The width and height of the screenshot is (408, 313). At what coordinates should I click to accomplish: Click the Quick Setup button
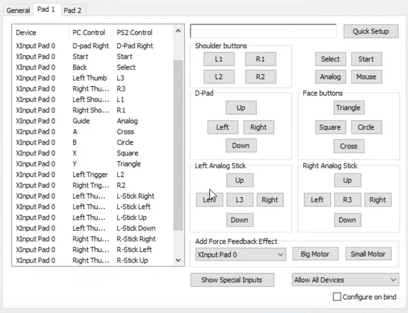(371, 31)
